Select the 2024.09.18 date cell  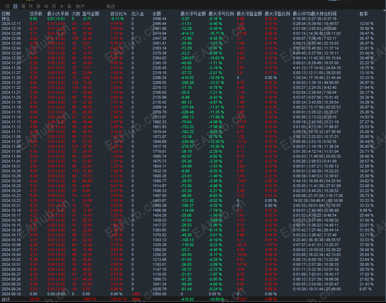point(11,294)
